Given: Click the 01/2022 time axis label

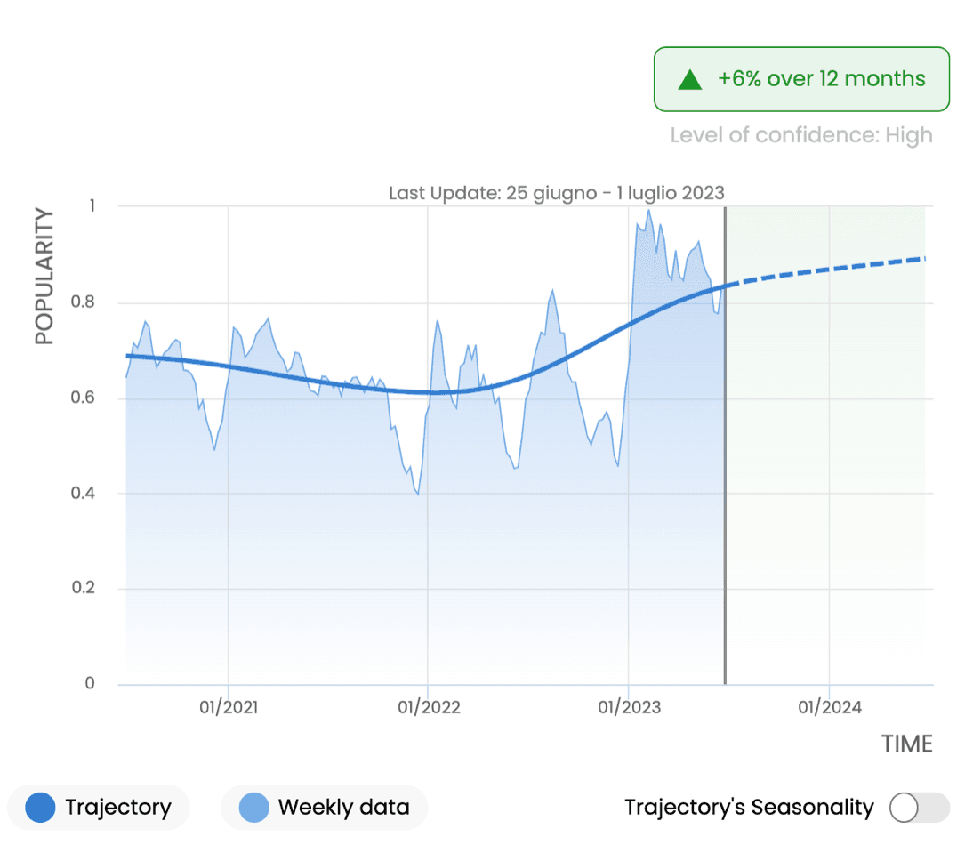Looking at the screenshot, I should pyautogui.click(x=429, y=708).
